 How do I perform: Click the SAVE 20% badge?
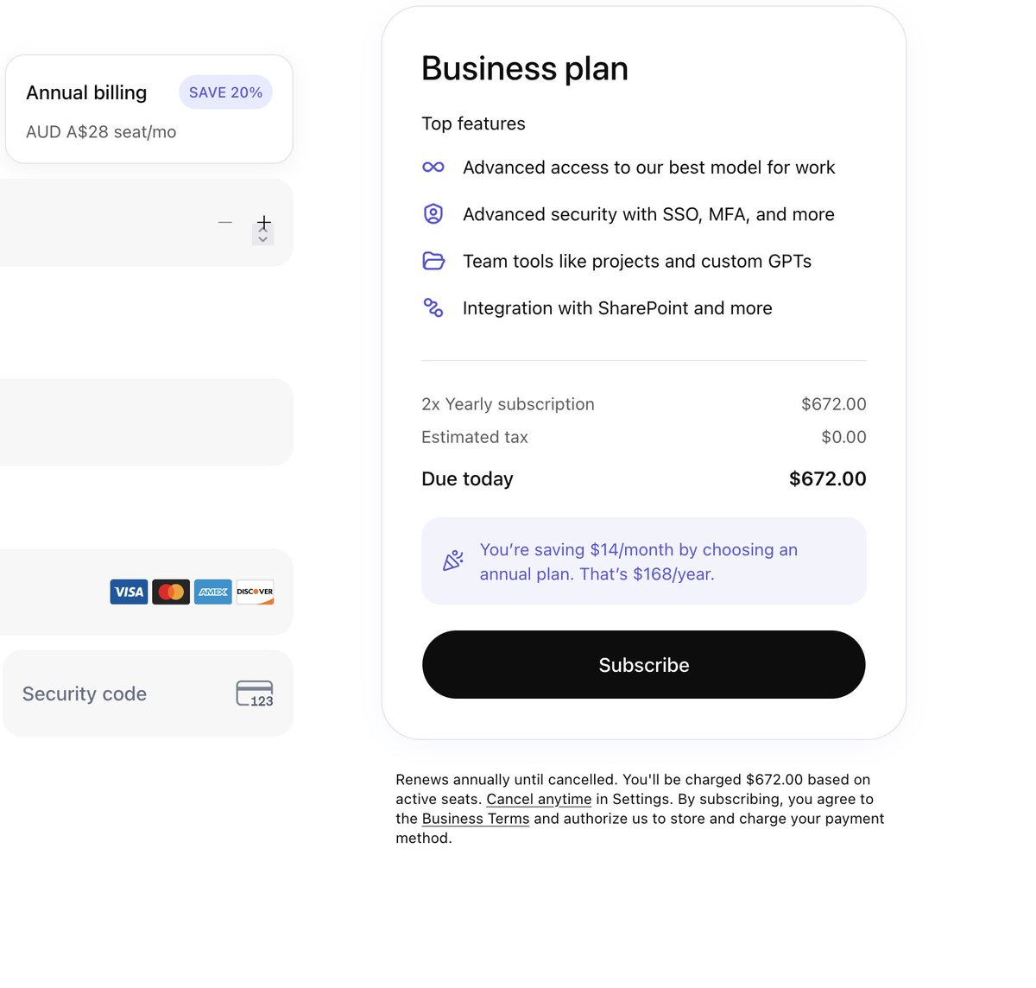[225, 92]
